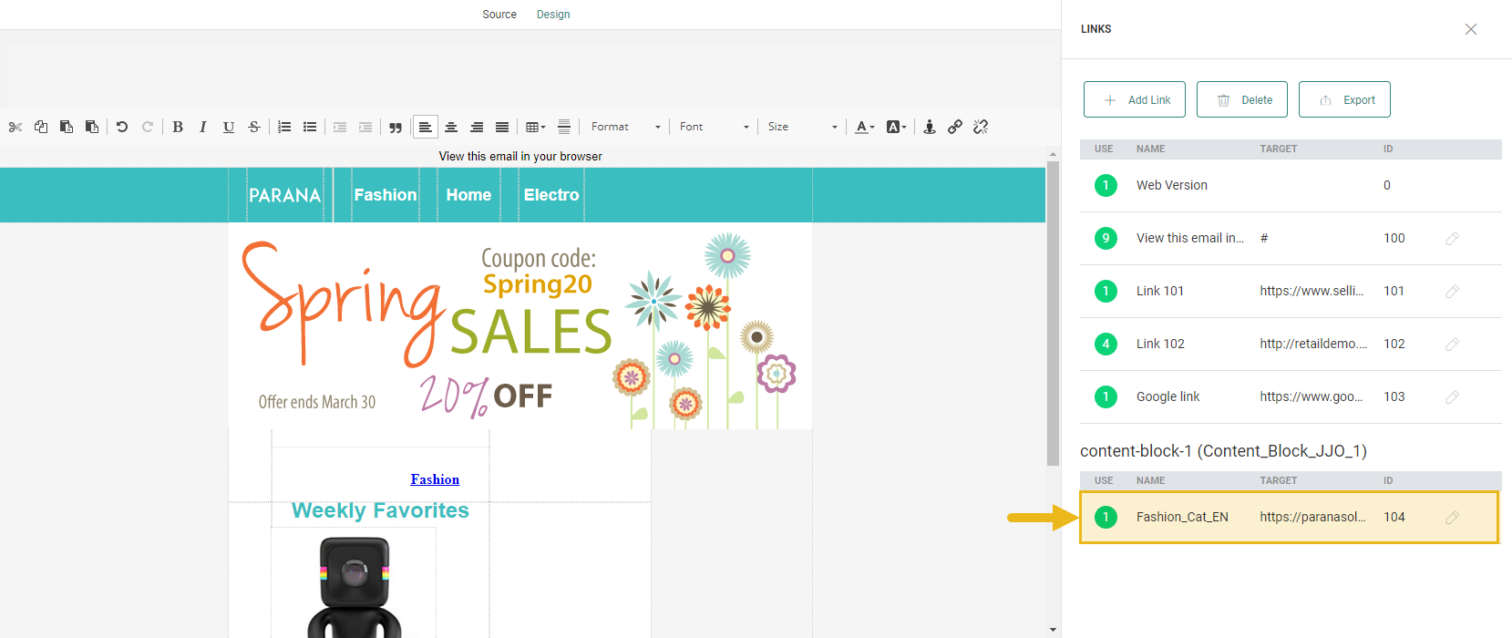This screenshot has width=1512, height=638.
Task: Click the Add Link button
Action: (x=1135, y=99)
